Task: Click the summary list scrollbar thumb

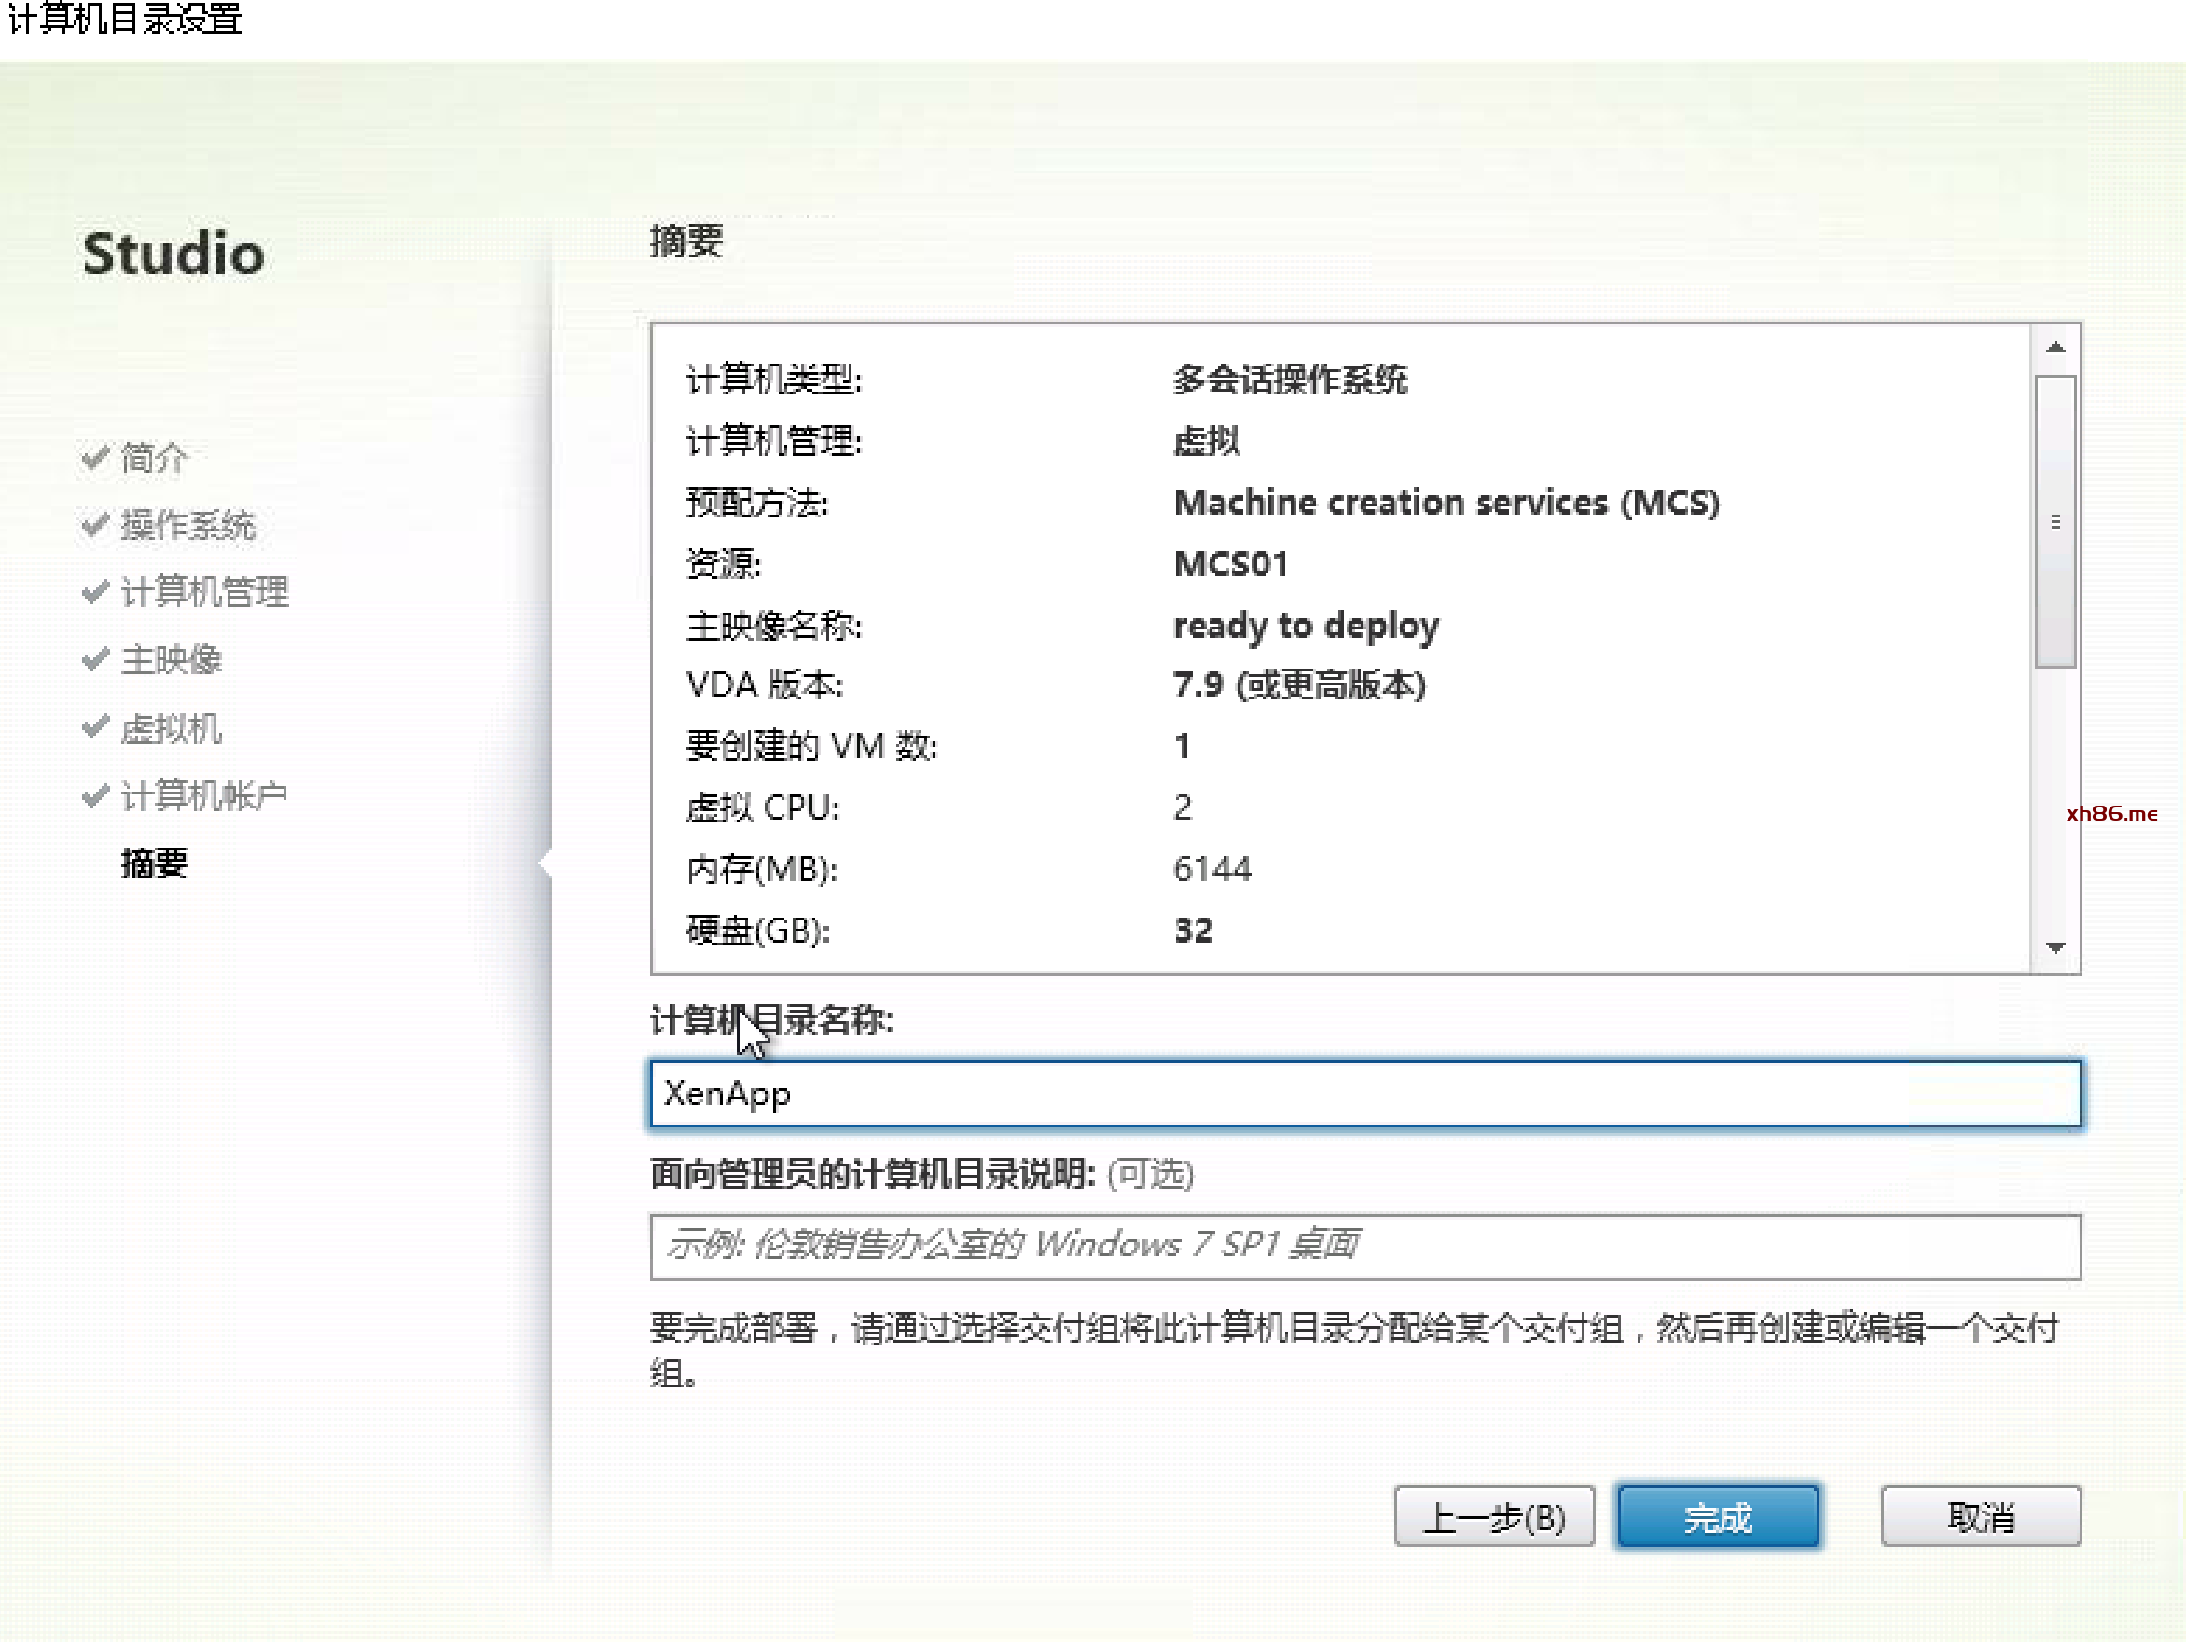Action: [2055, 520]
